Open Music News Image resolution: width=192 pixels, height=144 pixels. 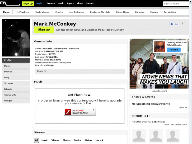[x=123, y=12]
